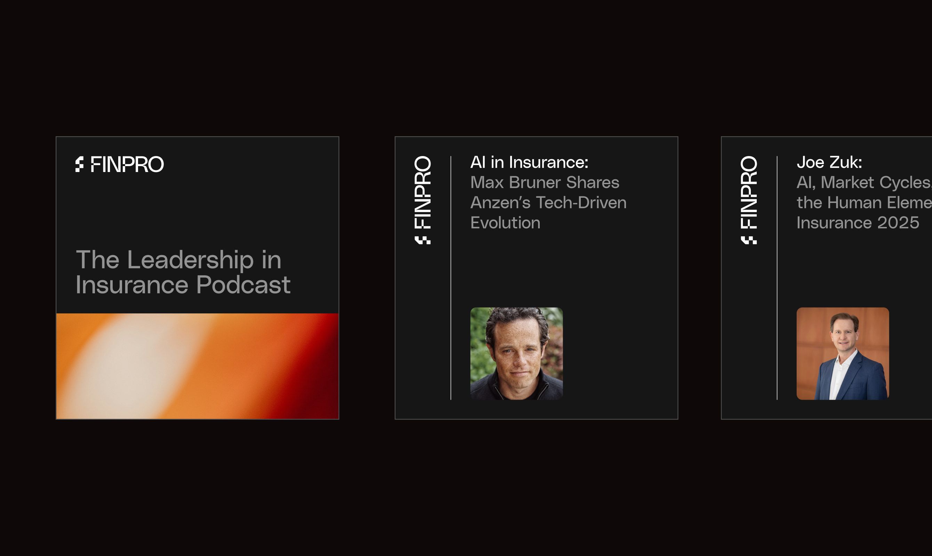Image resolution: width=932 pixels, height=556 pixels.
Task: Click the 'Joe Zuk:' heading
Action: [x=829, y=163]
